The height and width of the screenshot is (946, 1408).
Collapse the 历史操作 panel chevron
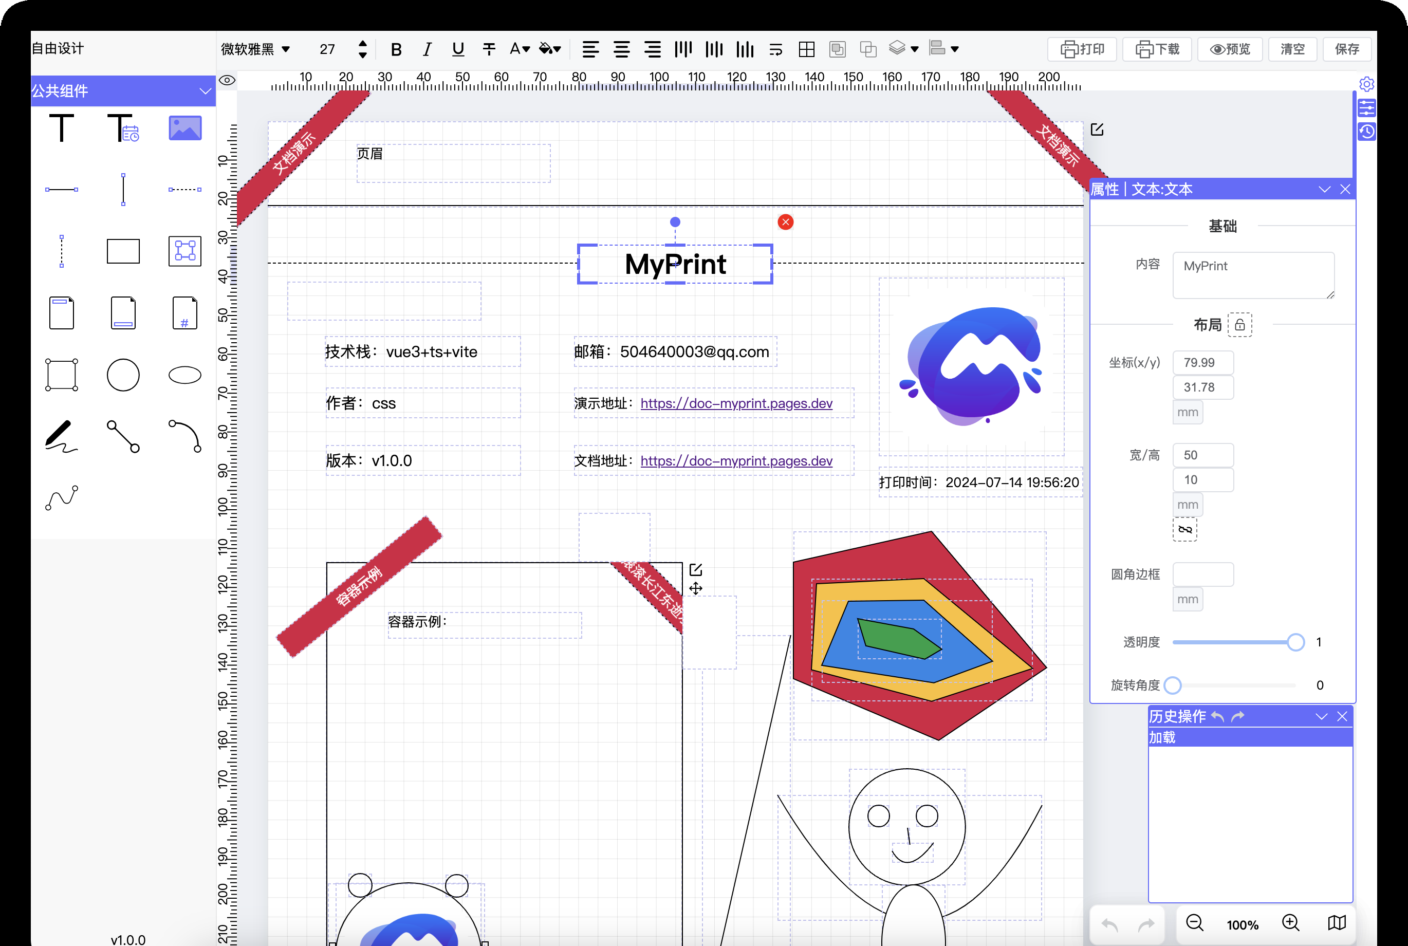tap(1321, 716)
